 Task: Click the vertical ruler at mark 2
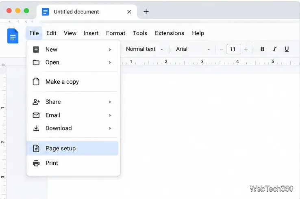click(x=3, y=142)
